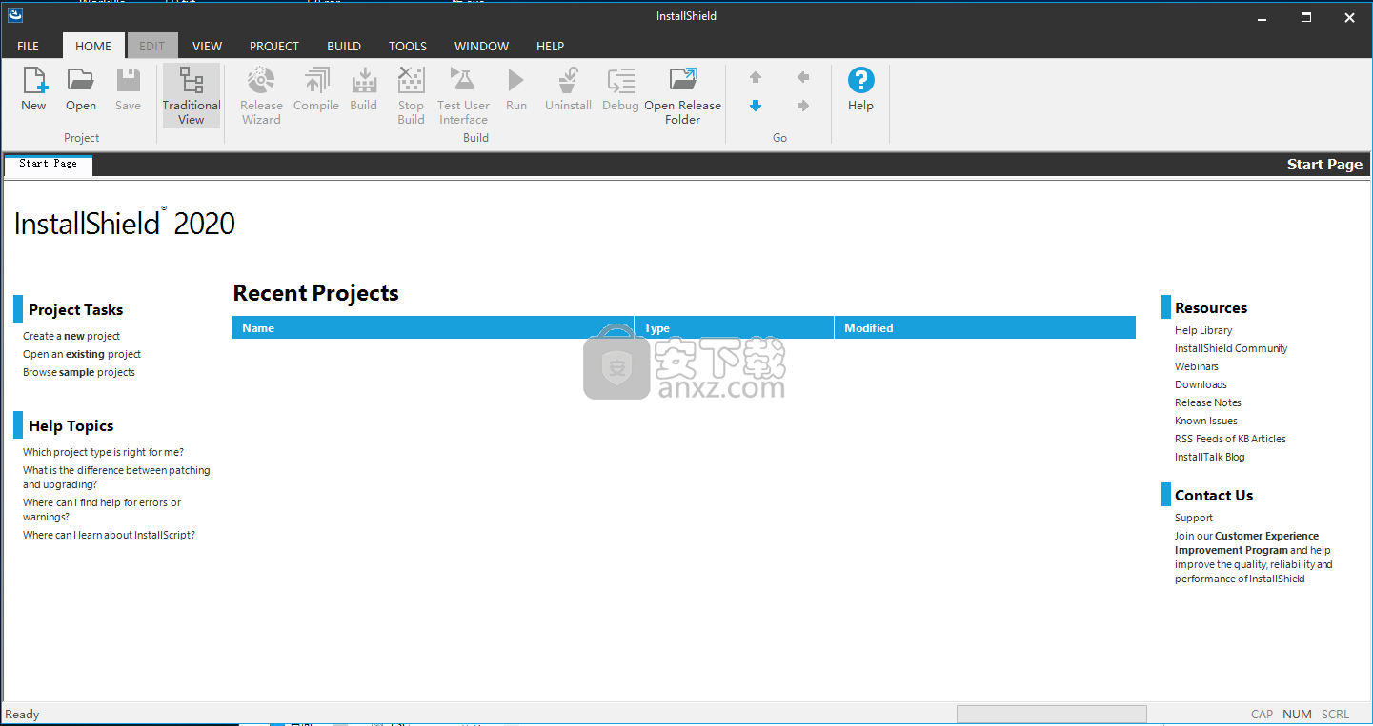Open RSS Feeds of KB Articles link
This screenshot has width=1373, height=726.
[x=1230, y=439]
